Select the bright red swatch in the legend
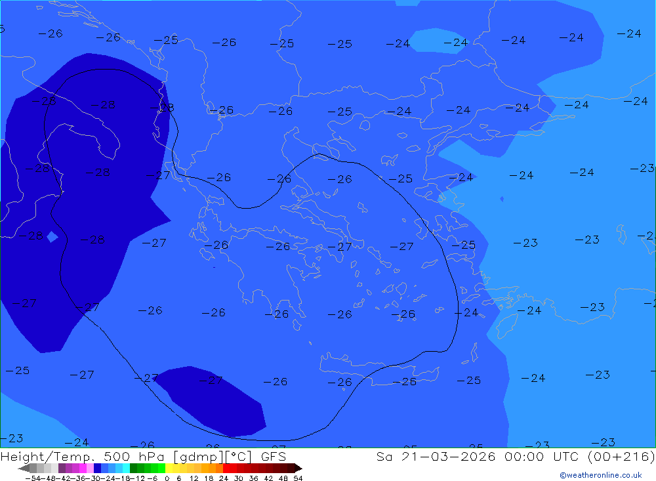 226,468
